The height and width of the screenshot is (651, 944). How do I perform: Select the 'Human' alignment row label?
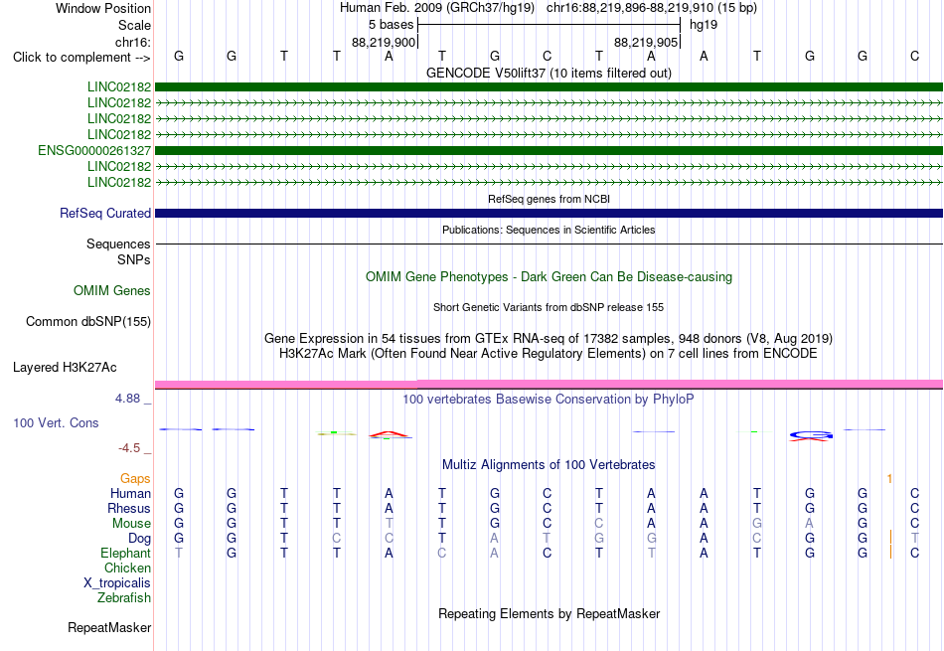pyautogui.click(x=130, y=494)
